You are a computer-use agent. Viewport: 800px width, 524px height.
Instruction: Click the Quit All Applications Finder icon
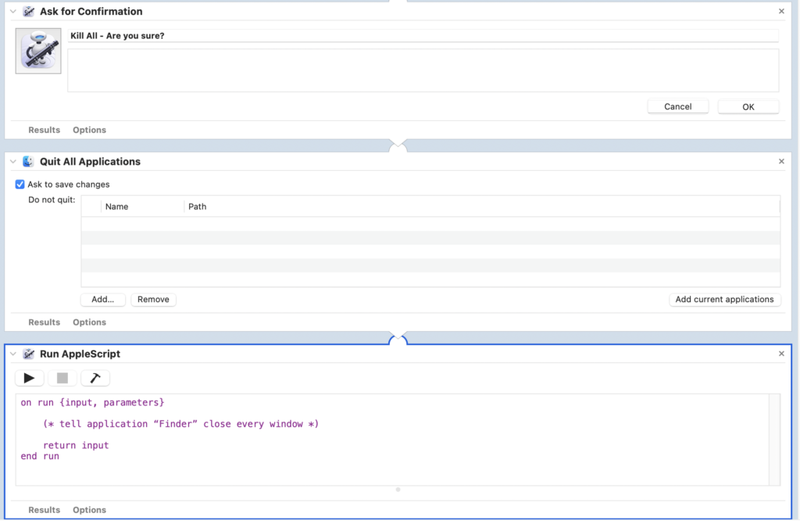[29, 162]
